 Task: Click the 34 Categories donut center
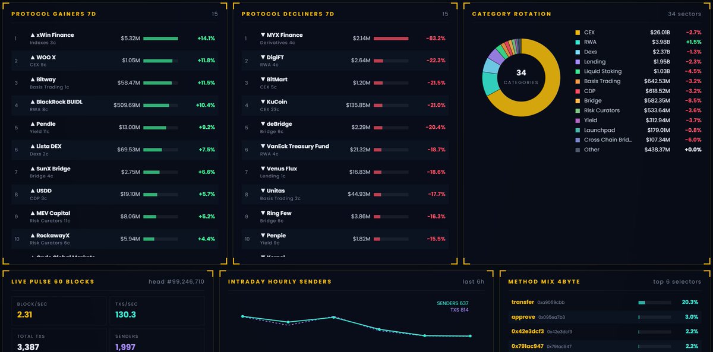520,77
